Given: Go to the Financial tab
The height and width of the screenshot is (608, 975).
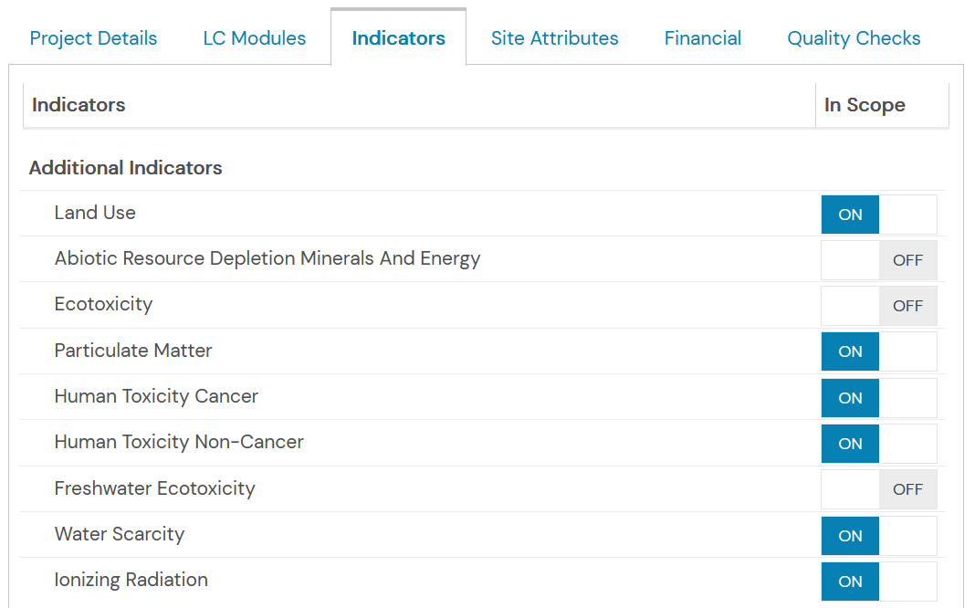Looking at the screenshot, I should click(x=703, y=38).
